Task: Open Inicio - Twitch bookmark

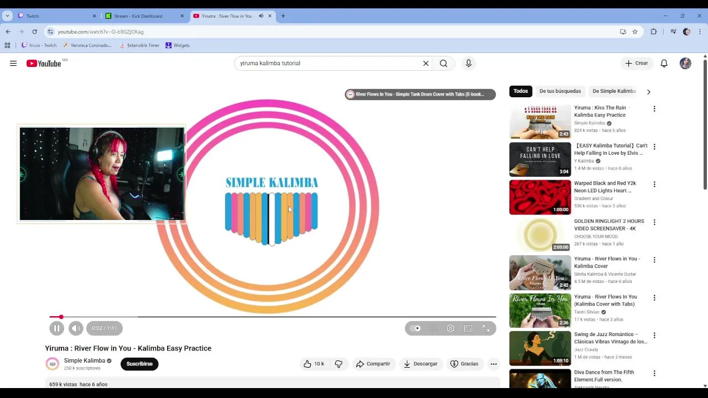Action: [39, 45]
